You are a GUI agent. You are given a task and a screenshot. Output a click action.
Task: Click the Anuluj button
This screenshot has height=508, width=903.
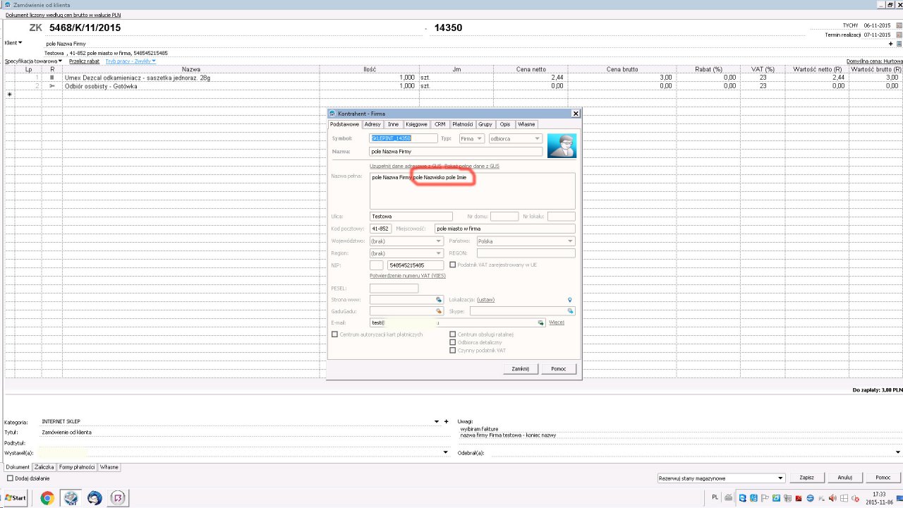coord(844,478)
